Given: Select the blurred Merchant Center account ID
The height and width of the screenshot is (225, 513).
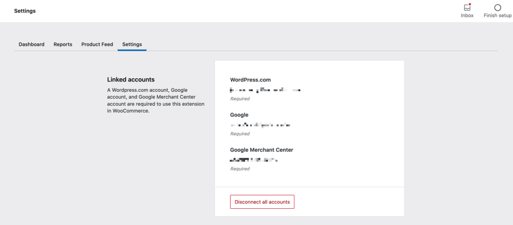Looking at the screenshot, I should coord(253,160).
